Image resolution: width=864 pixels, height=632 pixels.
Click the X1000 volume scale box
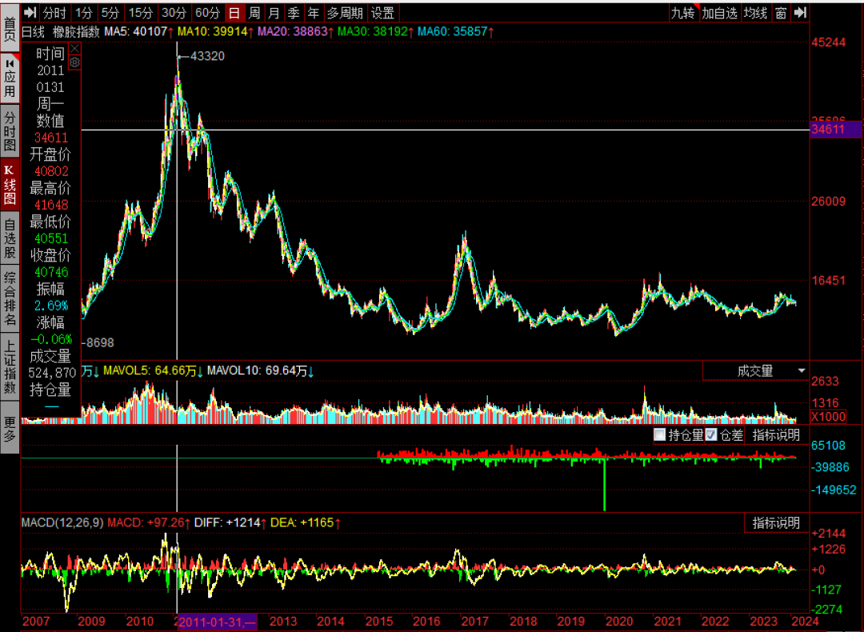pyautogui.click(x=827, y=418)
